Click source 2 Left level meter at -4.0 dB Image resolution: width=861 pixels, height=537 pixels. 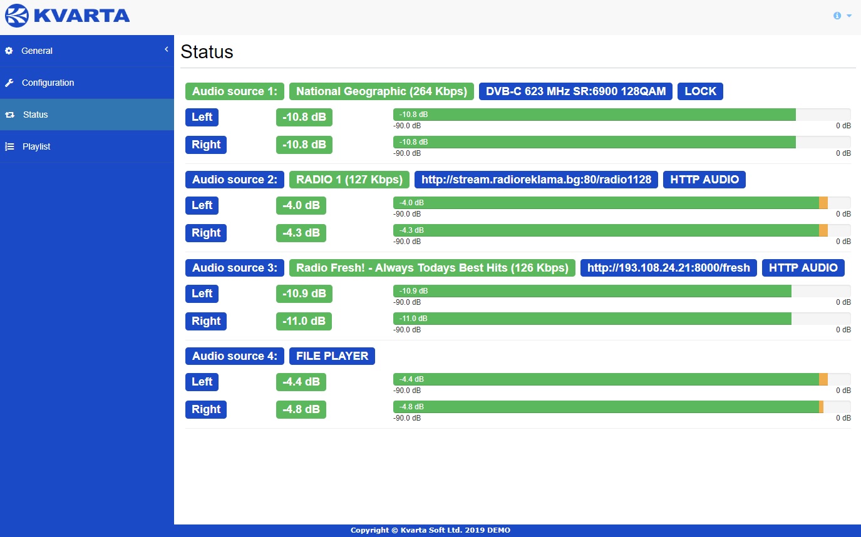click(x=622, y=203)
